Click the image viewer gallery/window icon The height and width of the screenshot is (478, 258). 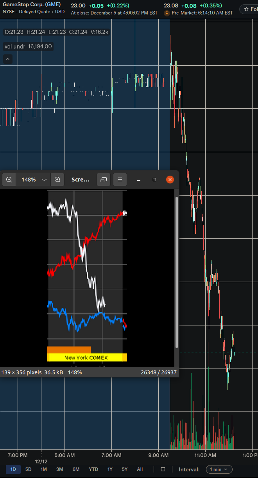[x=104, y=180]
